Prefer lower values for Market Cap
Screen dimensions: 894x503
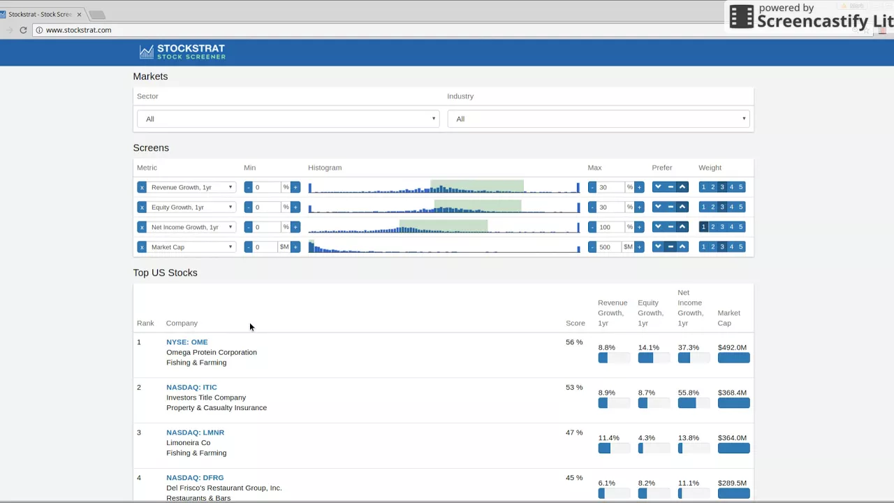click(x=658, y=247)
